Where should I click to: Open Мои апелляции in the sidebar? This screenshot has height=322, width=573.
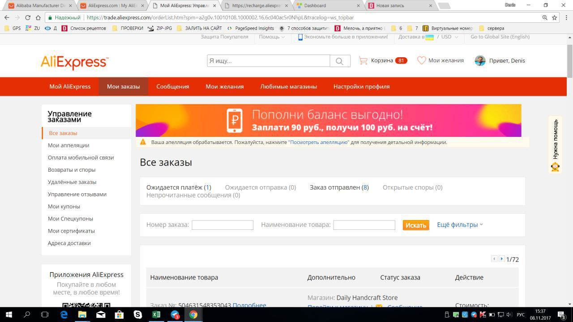point(68,145)
